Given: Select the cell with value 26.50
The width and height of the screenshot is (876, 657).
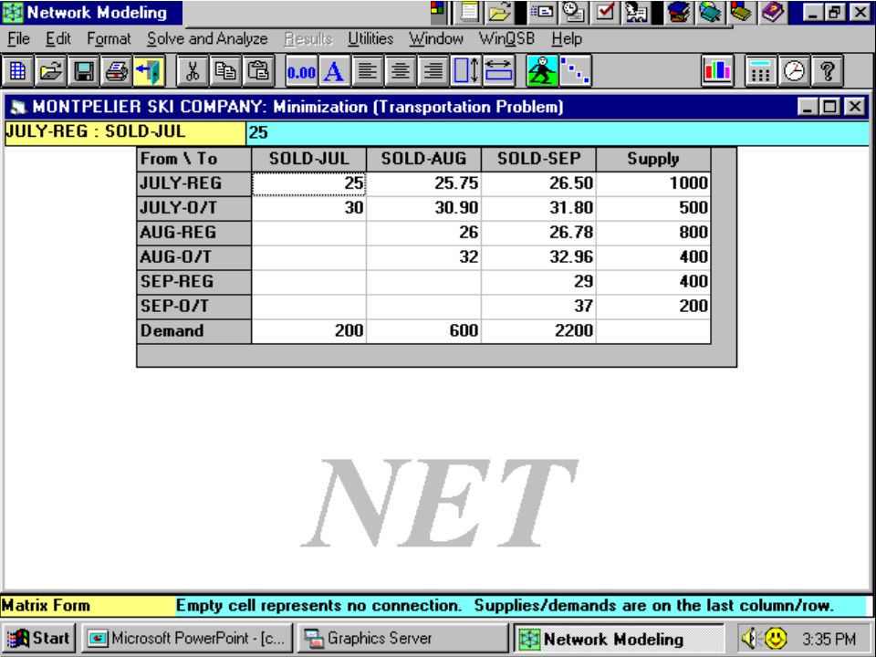Looking at the screenshot, I should 538,183.
